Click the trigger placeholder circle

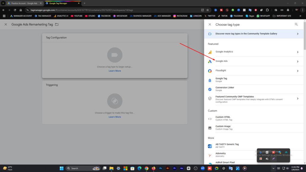tap(115, 101)
